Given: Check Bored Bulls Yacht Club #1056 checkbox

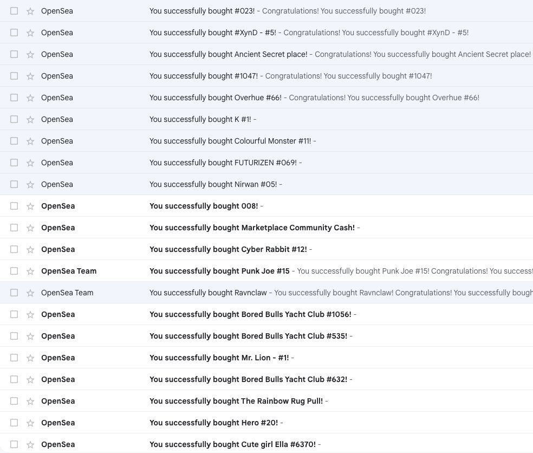Looking at the screenshot, I should [x=14, y=314].
